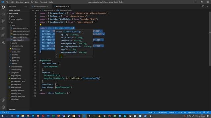
Task: Open main.ts in explorer
Action: 15,55
